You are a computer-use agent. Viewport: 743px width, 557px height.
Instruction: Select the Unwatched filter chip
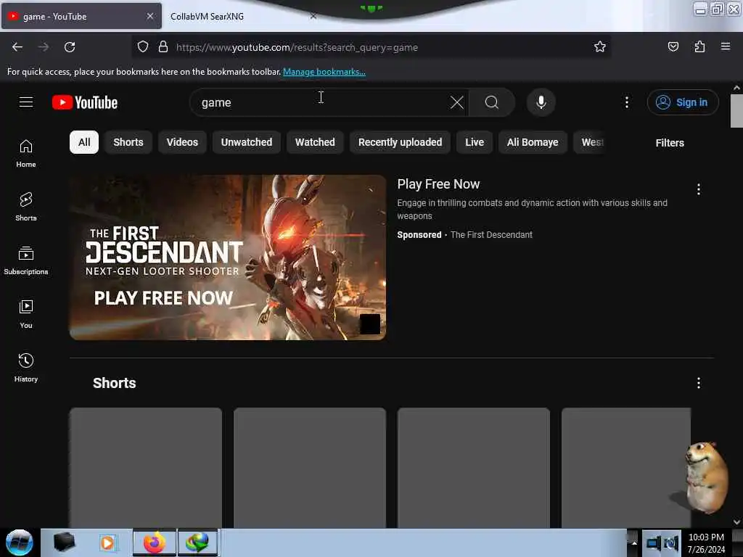click(247, 142)
